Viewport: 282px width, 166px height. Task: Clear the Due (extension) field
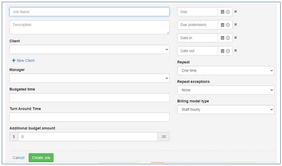pyautogui.click(x=235, y=24)
